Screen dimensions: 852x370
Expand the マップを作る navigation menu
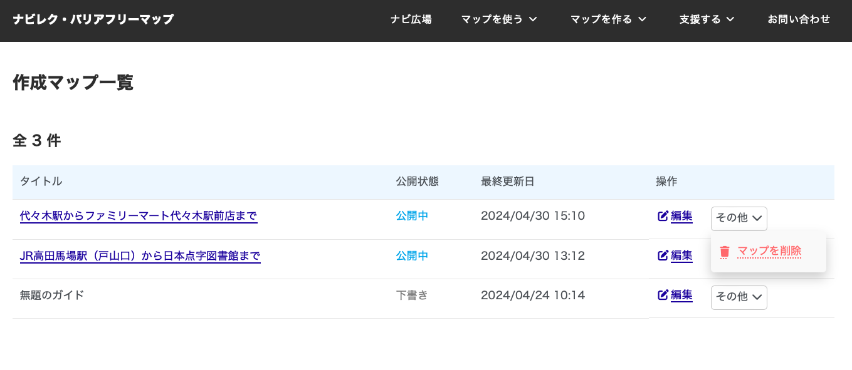coord(608,19)
